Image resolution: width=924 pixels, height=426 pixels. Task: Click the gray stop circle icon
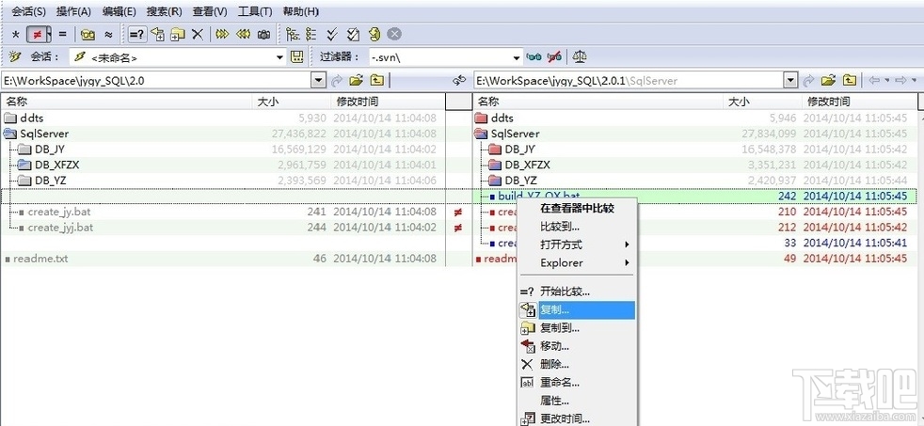click(x=394, y=34)
